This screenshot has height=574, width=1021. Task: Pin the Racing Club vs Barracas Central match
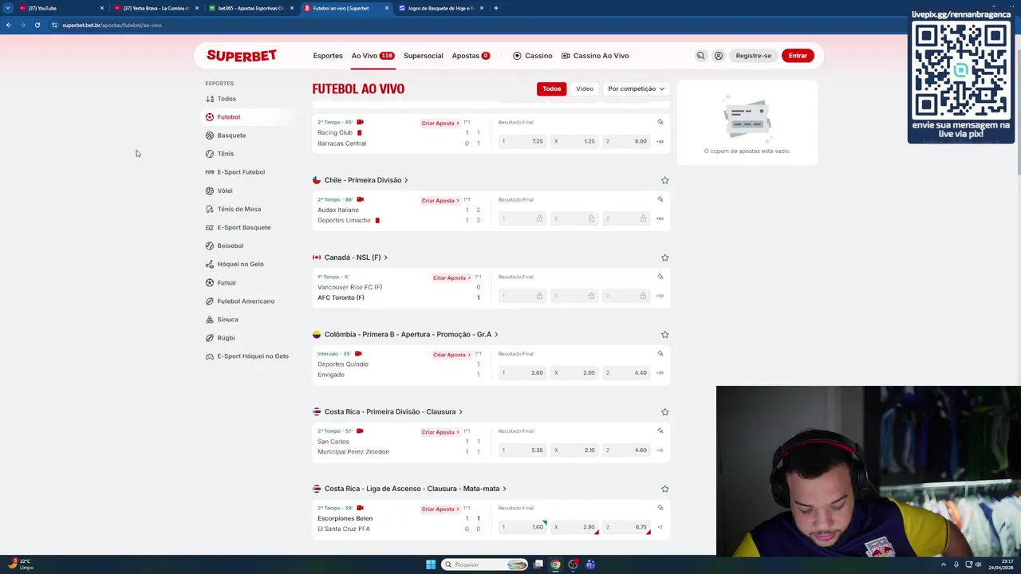[660, 122]
